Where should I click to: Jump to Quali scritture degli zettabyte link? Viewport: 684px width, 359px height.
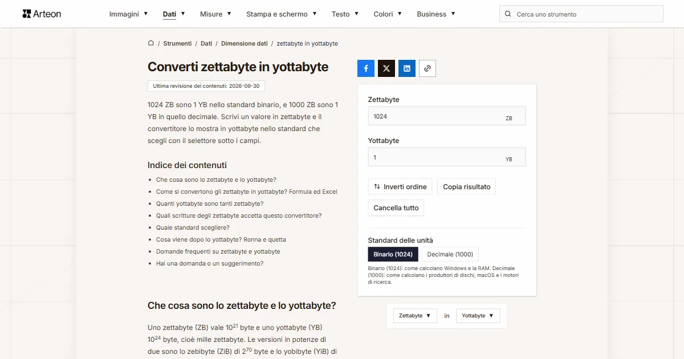[239, 215]
